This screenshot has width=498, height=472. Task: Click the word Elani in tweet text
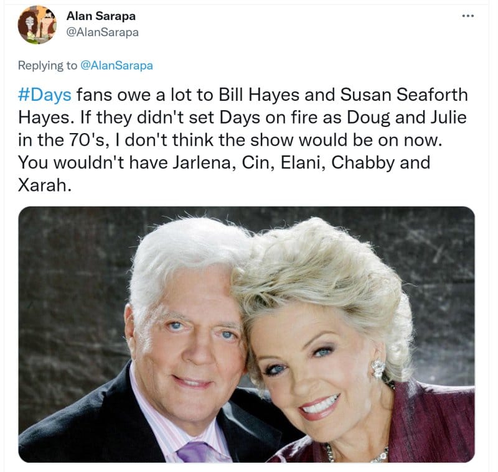301,163
